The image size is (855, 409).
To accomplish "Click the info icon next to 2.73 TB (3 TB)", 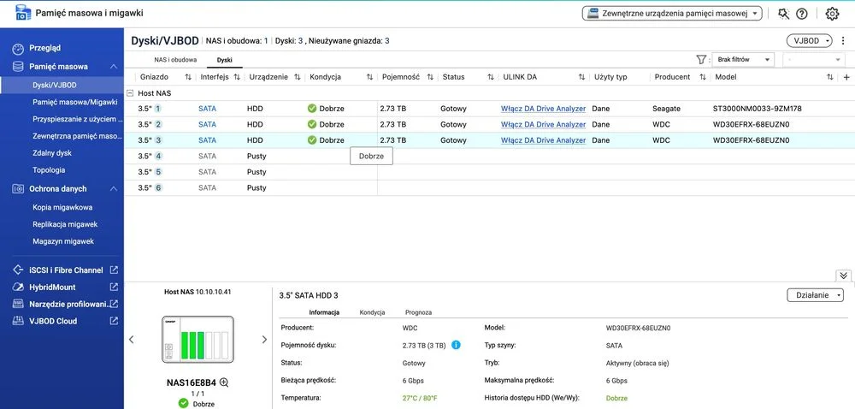I will pyautogui.click(x=456, y=345).
